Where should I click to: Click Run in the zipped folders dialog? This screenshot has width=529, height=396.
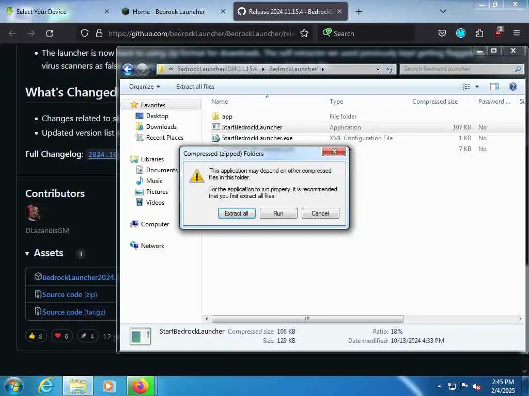278,213
